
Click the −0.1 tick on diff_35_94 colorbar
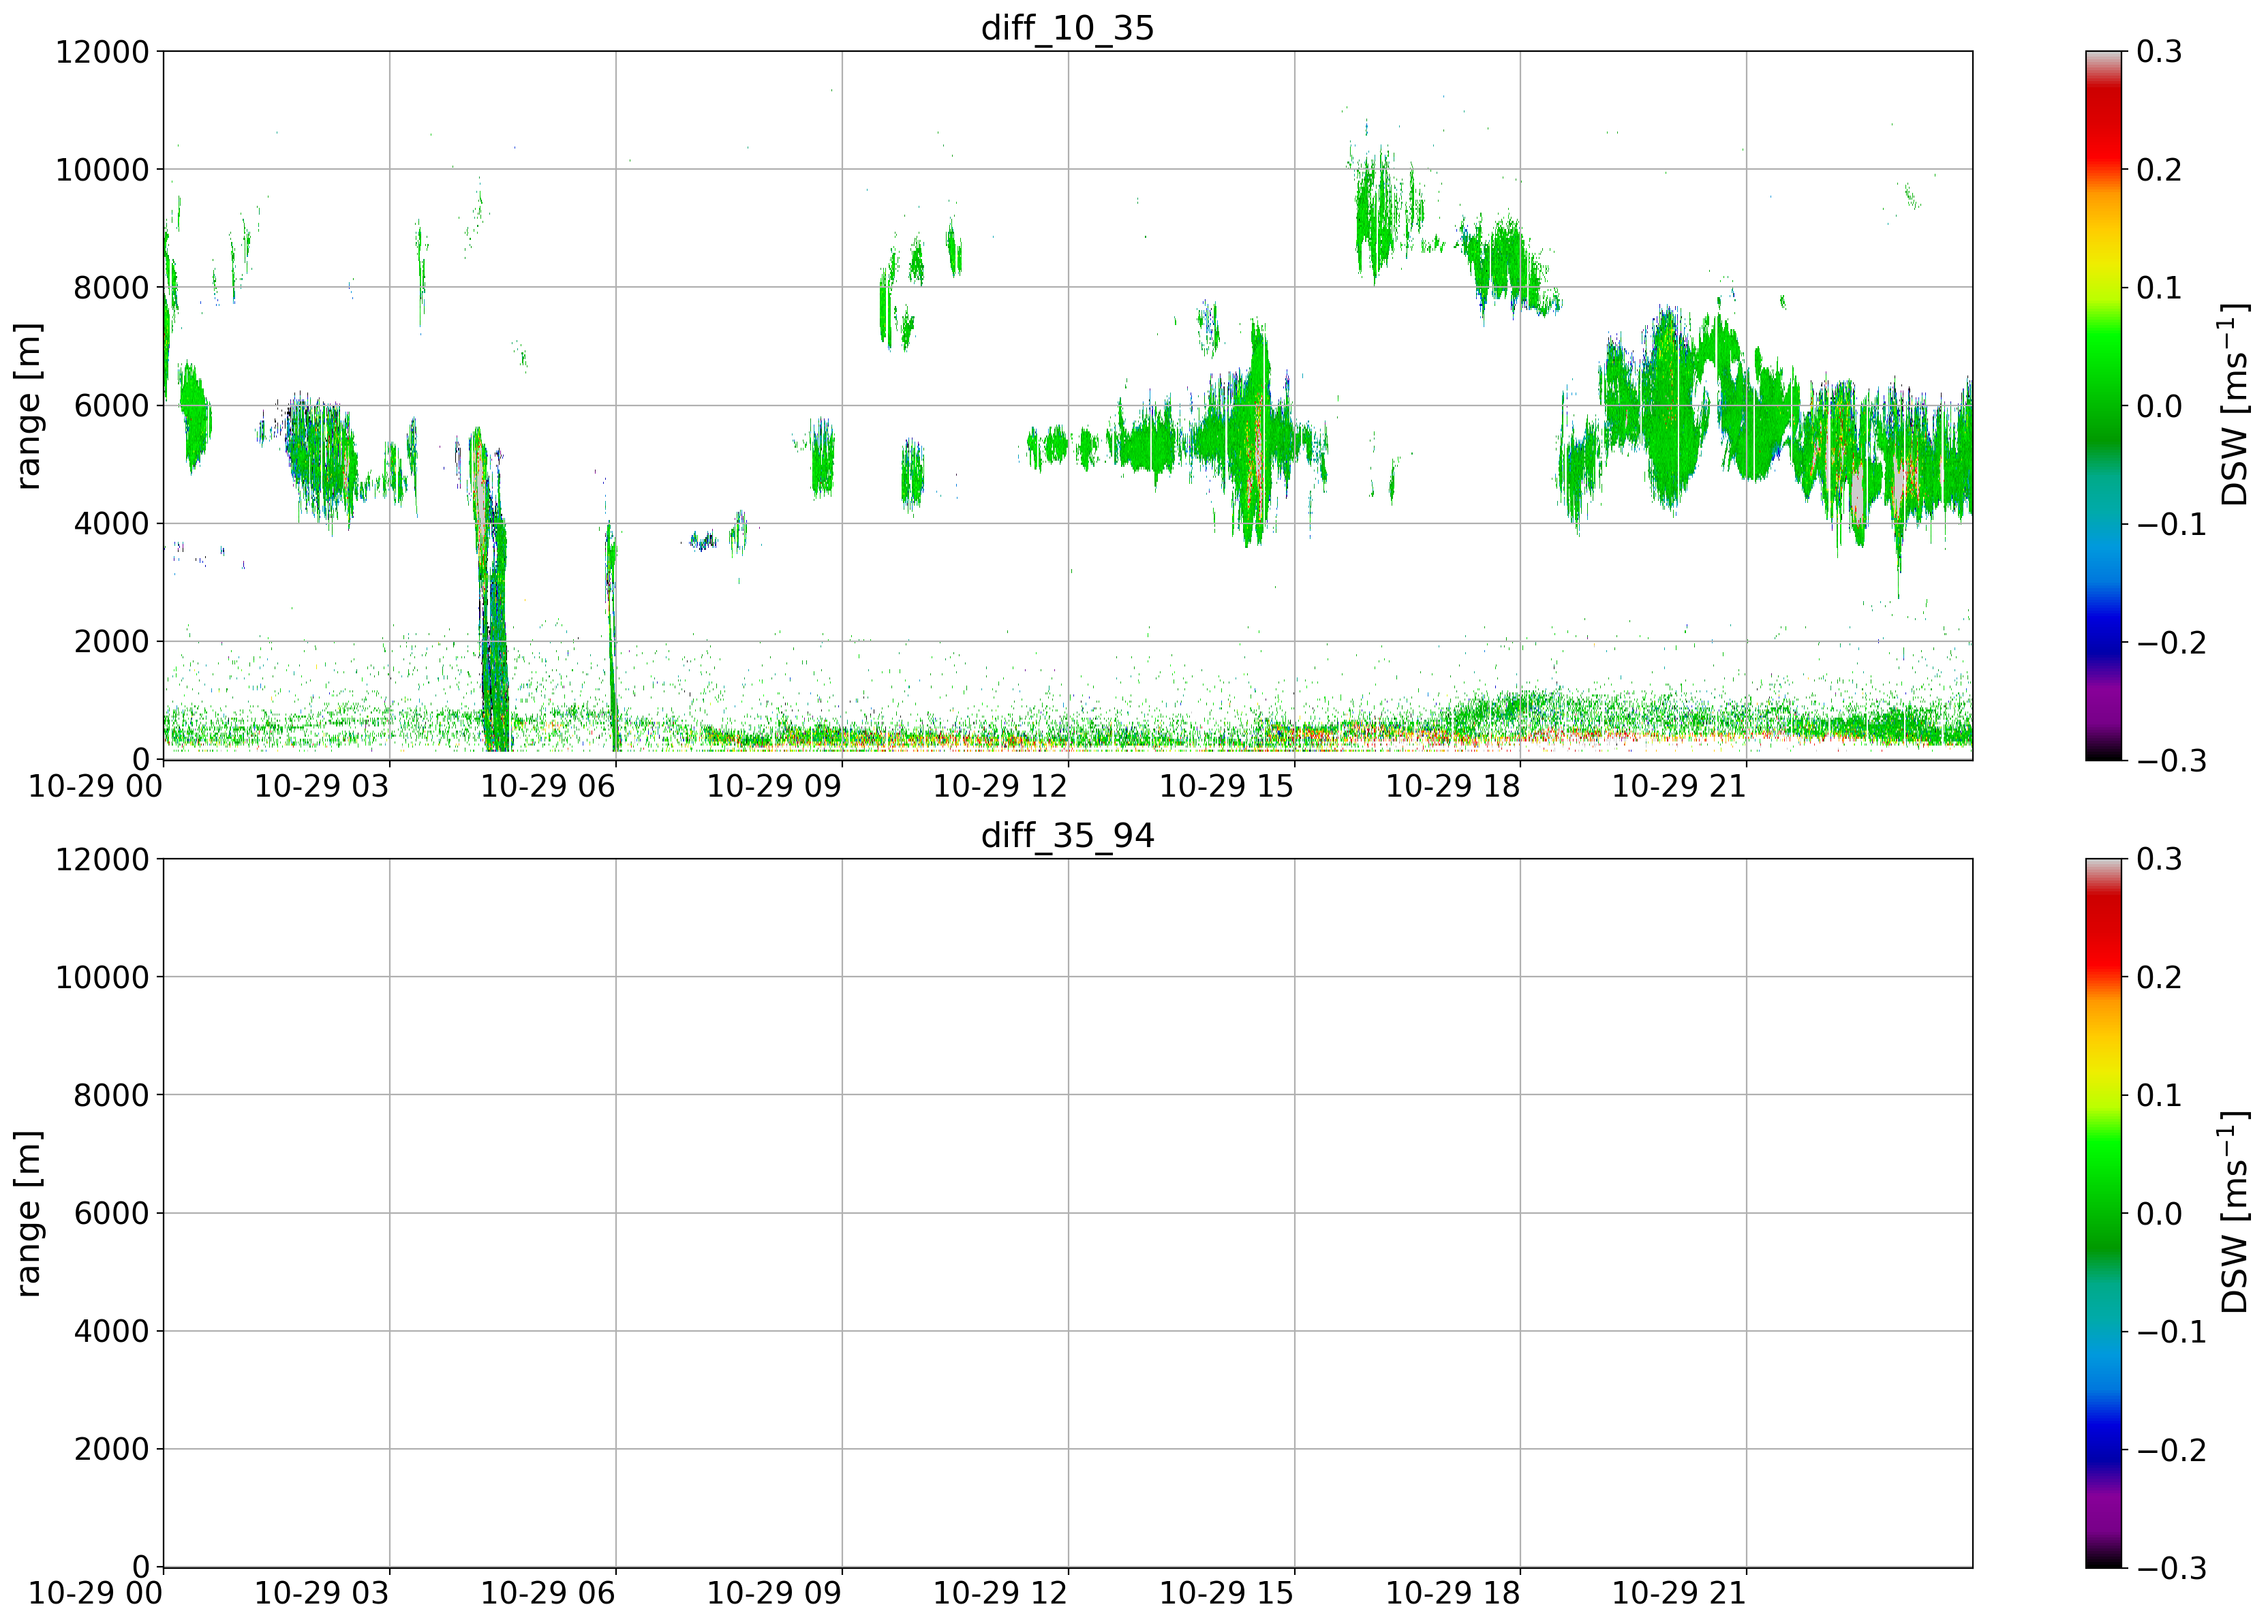2171,1331
